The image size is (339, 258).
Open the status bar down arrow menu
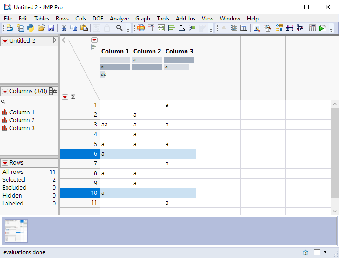(x=325, y=252)
